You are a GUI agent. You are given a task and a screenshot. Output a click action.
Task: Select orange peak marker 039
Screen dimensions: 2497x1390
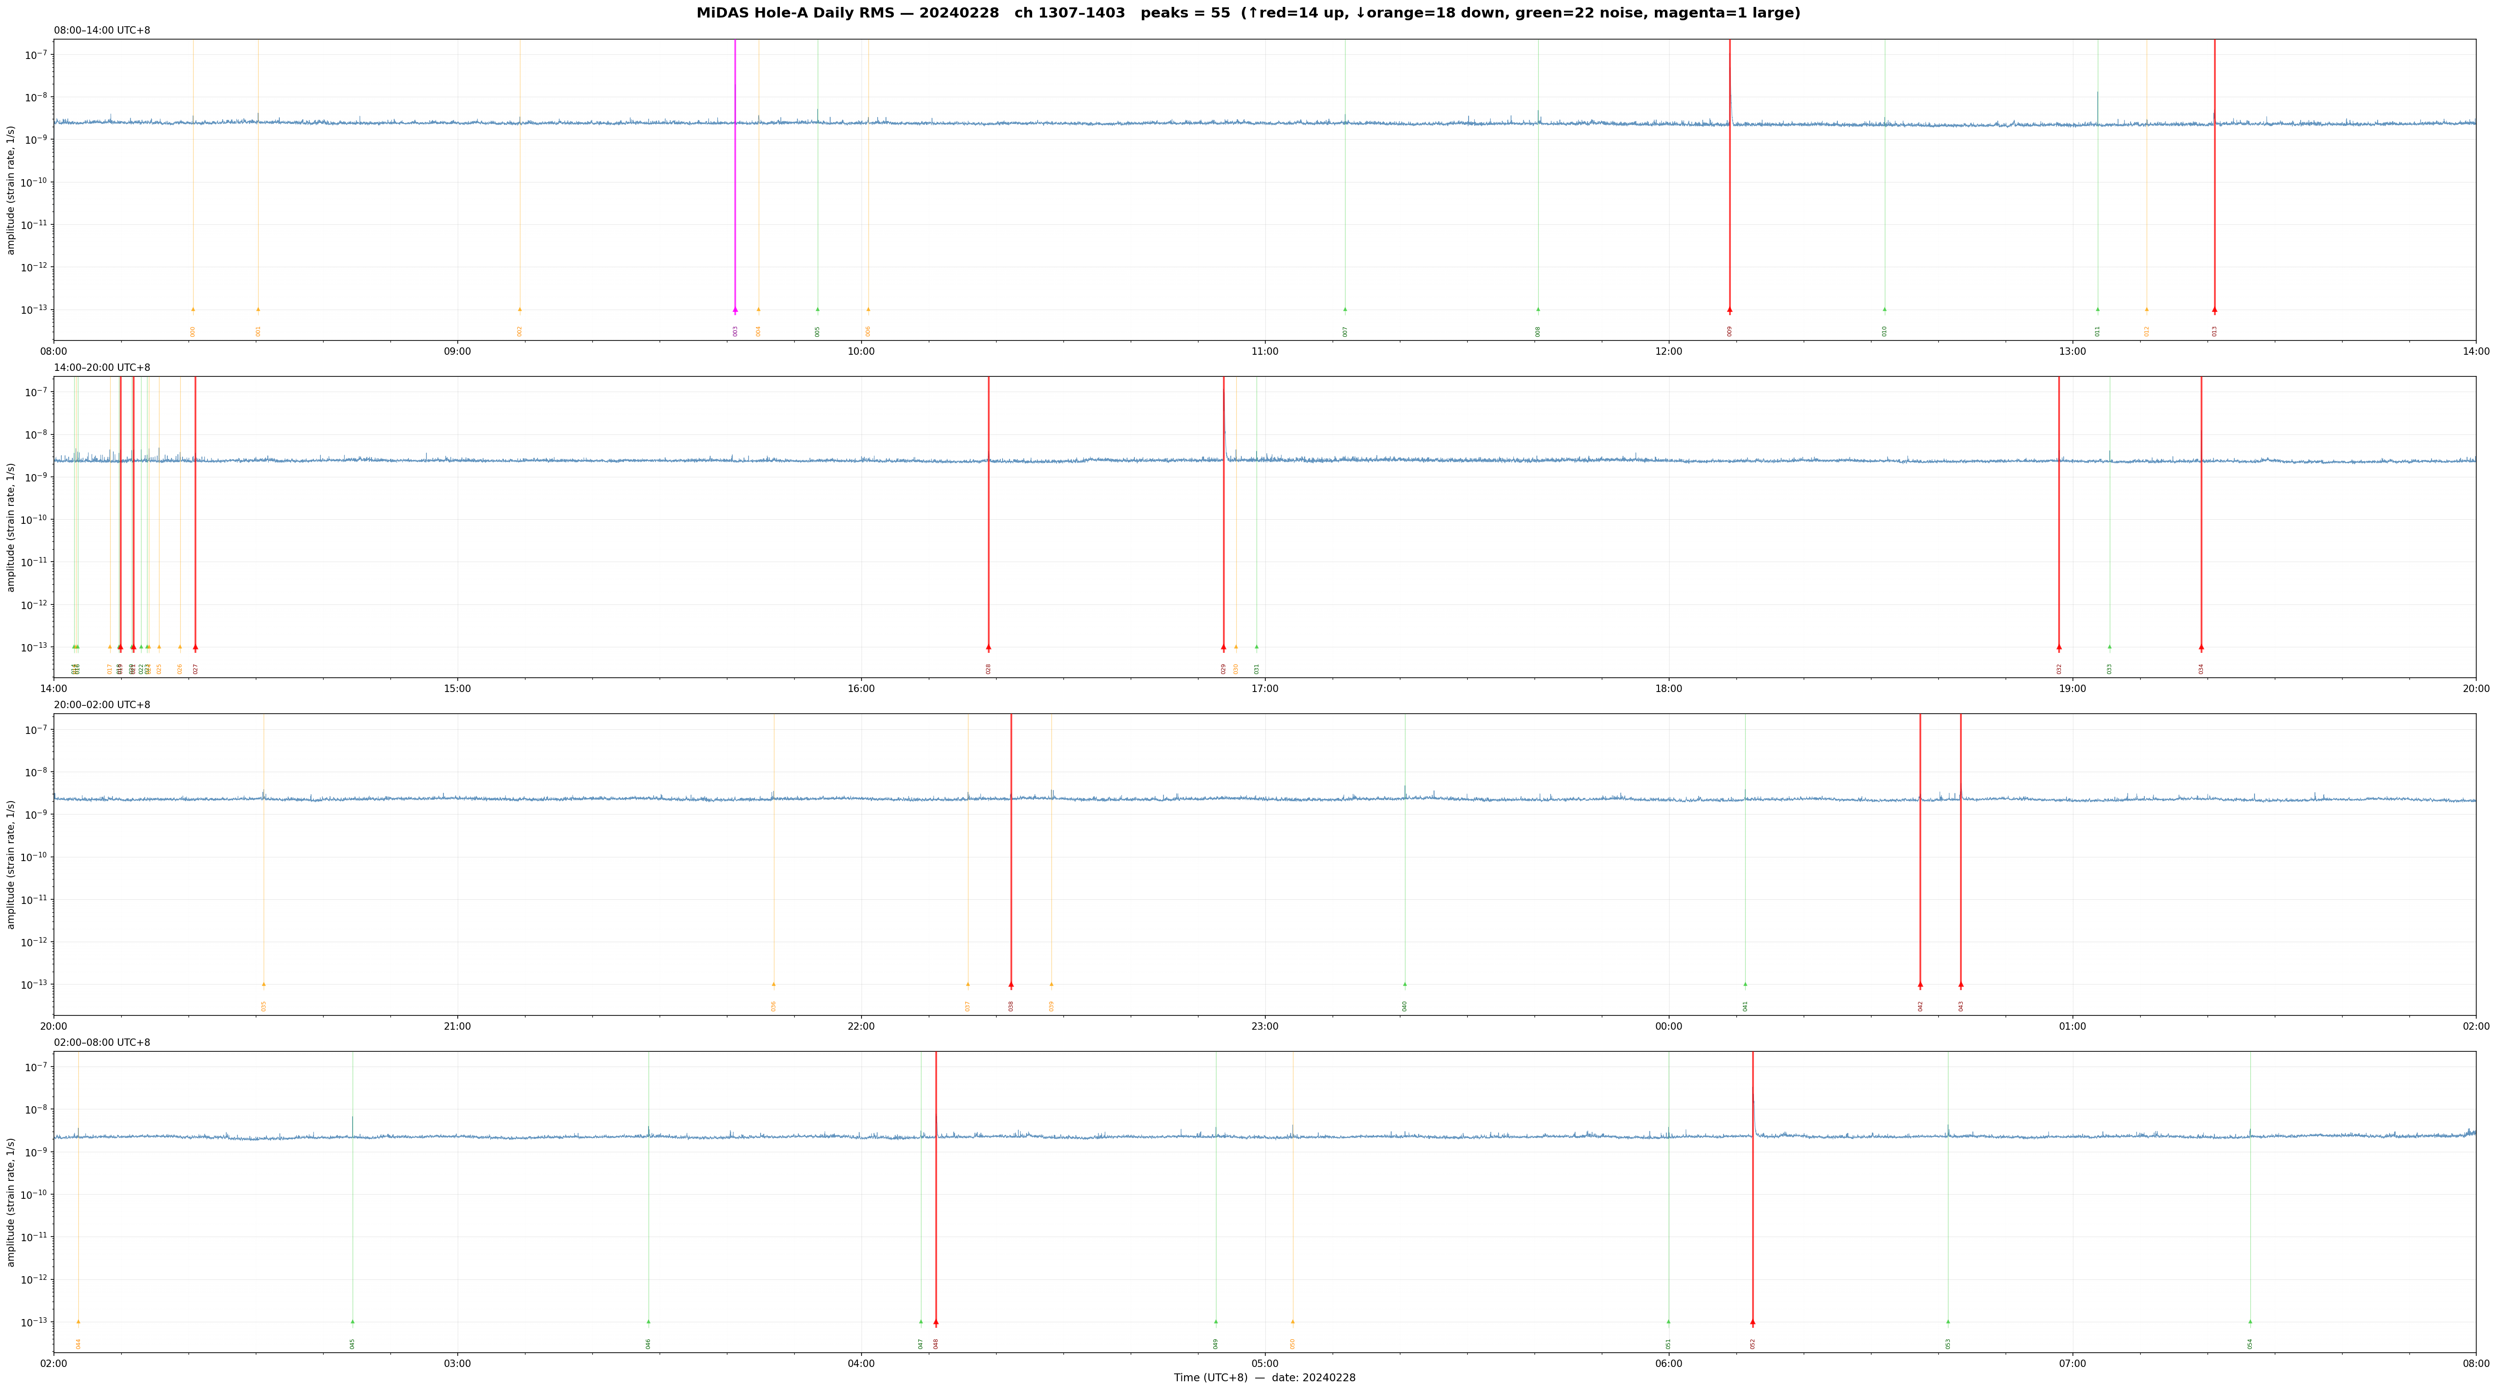(1051, 984)
